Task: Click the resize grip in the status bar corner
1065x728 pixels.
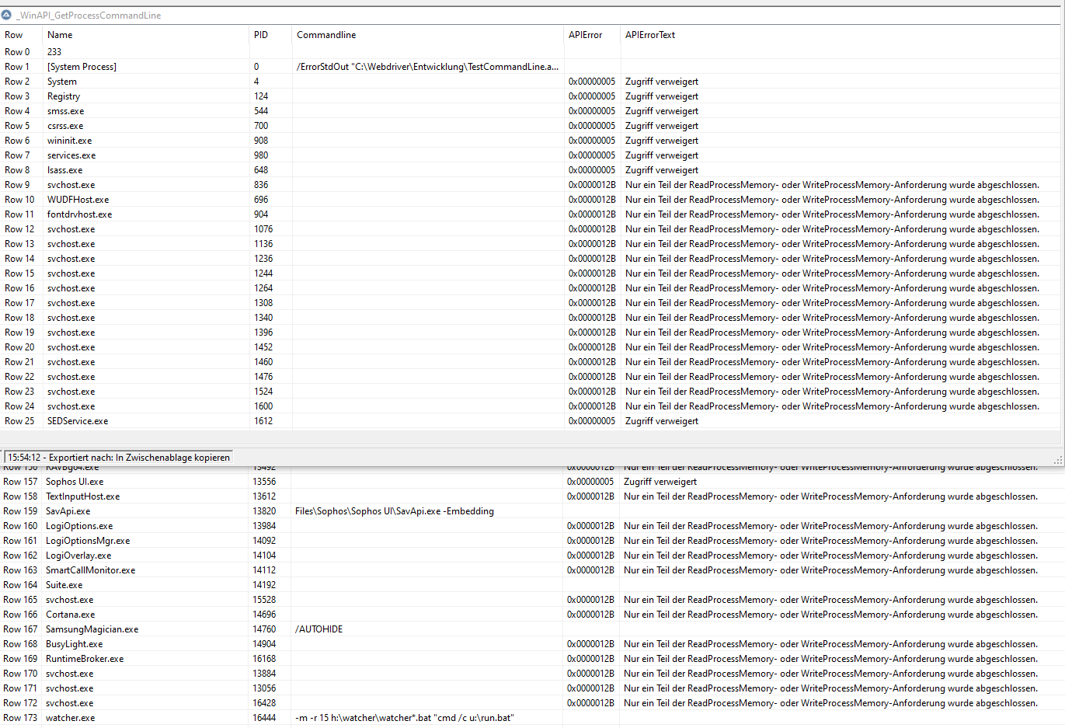Action: tap(1057, 460)
